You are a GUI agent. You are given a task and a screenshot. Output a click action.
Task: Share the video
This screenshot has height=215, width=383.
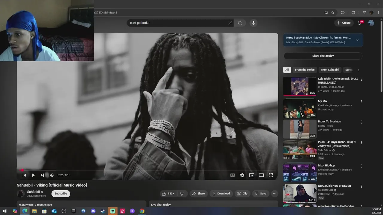(x=198, y=194)
